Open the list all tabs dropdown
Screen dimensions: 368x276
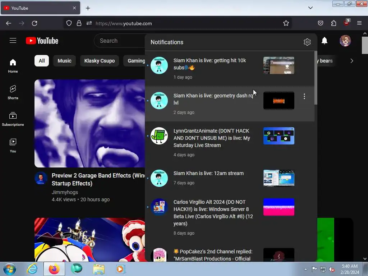coord(310,8)
